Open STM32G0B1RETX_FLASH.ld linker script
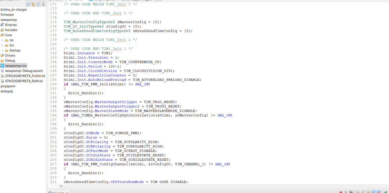 (25, 76)
